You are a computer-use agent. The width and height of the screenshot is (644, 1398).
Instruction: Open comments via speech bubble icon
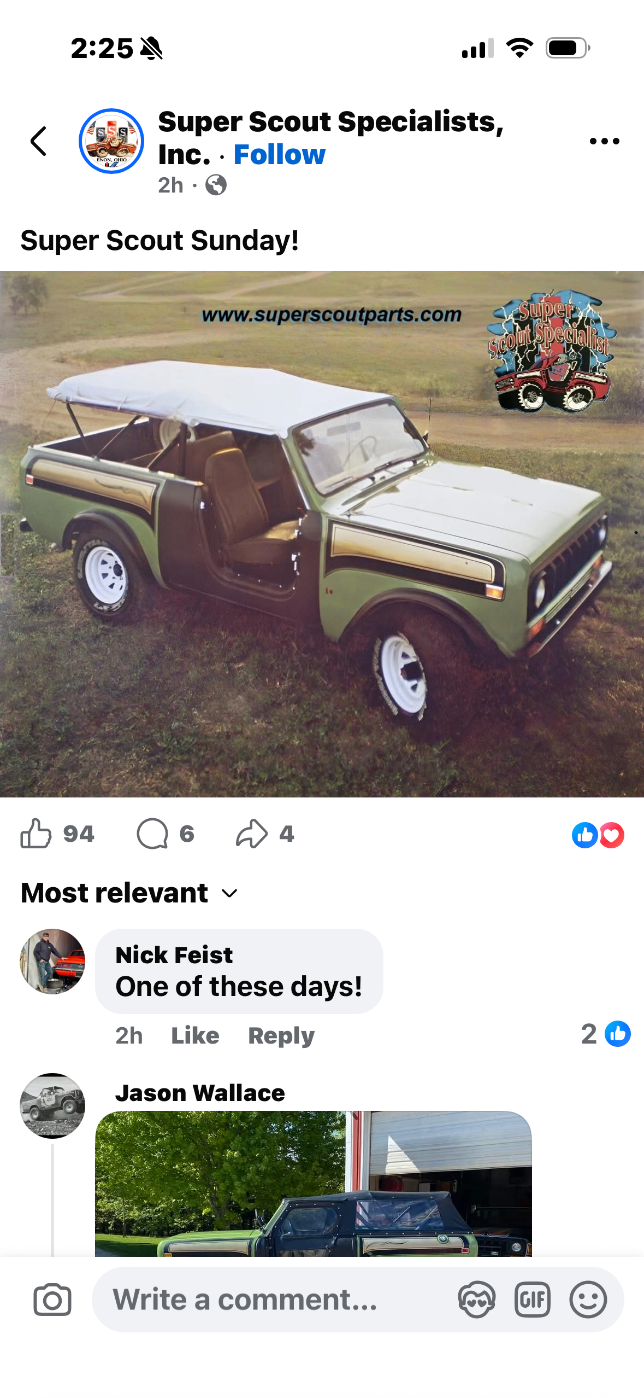coord(152,834)
